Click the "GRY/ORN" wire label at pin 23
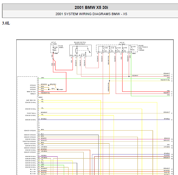The height and width of the screenshot is (175, 178). tap(44, 147)
